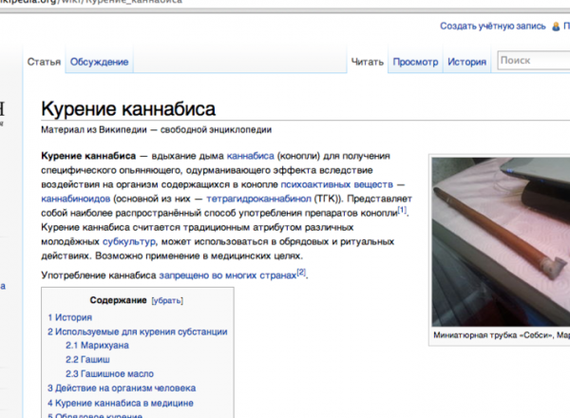Select the Читать tab
This screenshot has width=570, height=418.
point(367,62)
